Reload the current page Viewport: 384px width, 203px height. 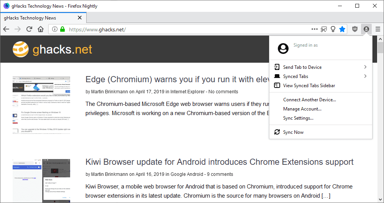click(x=29, y=29)
